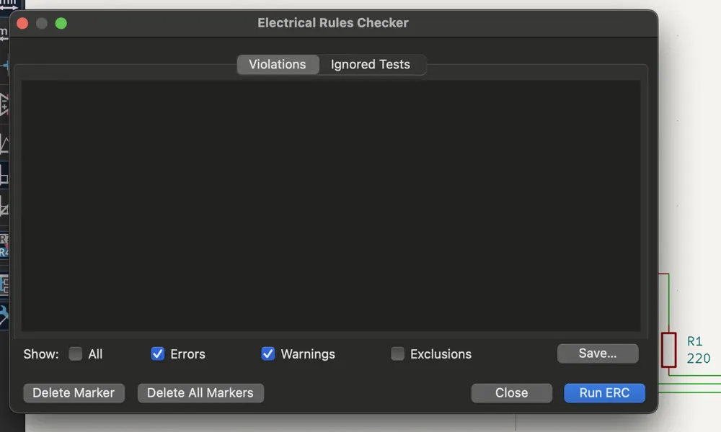Click the op-amp symbol icon in left toolbar
This screenshot has width=721, height=432.
(x=4, y=104)
